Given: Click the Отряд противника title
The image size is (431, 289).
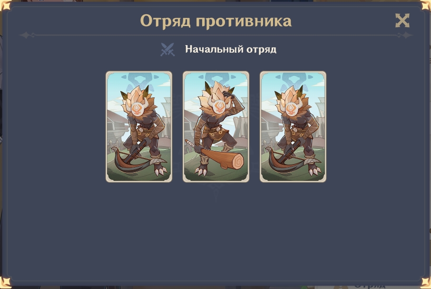Looking at the screenshot, I should tap(216, 21).
